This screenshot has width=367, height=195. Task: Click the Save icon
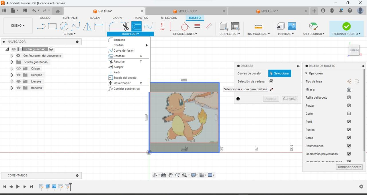tap(25, 11)
